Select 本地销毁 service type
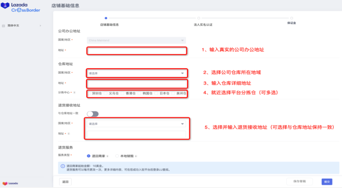Image resolution: width=342 pixels, height=188 pixels. click(x=117, y=156)
